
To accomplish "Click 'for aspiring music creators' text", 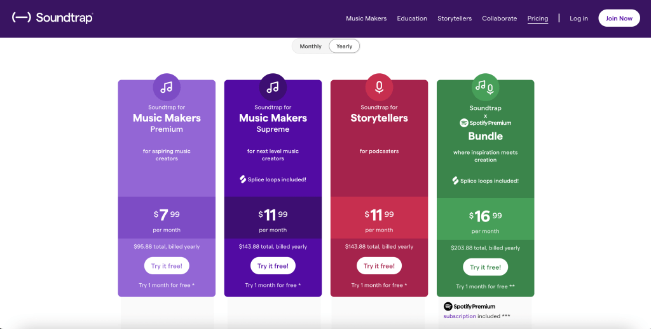I will (x=167, y=155).
